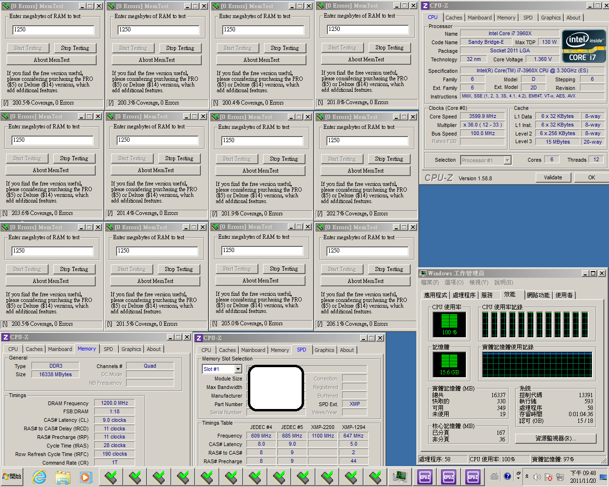
Task: Switch to Caches tab in CPU-Z window with Validate button
Action: (x=453, y=18)
